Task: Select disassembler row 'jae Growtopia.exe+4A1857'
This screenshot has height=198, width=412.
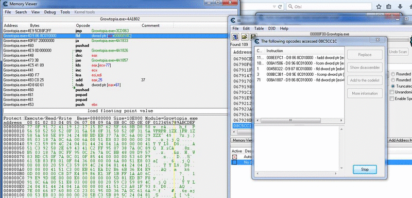Action: click(115, 60)
